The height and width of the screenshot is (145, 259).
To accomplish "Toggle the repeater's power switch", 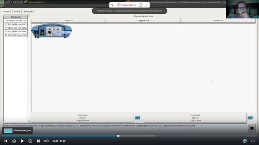I will [42, 33].
